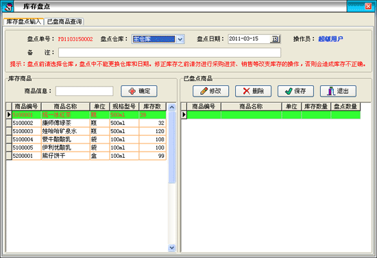Click 单位 header in 库存商品 table
377x258 pixels.
(x=99, y=106)
